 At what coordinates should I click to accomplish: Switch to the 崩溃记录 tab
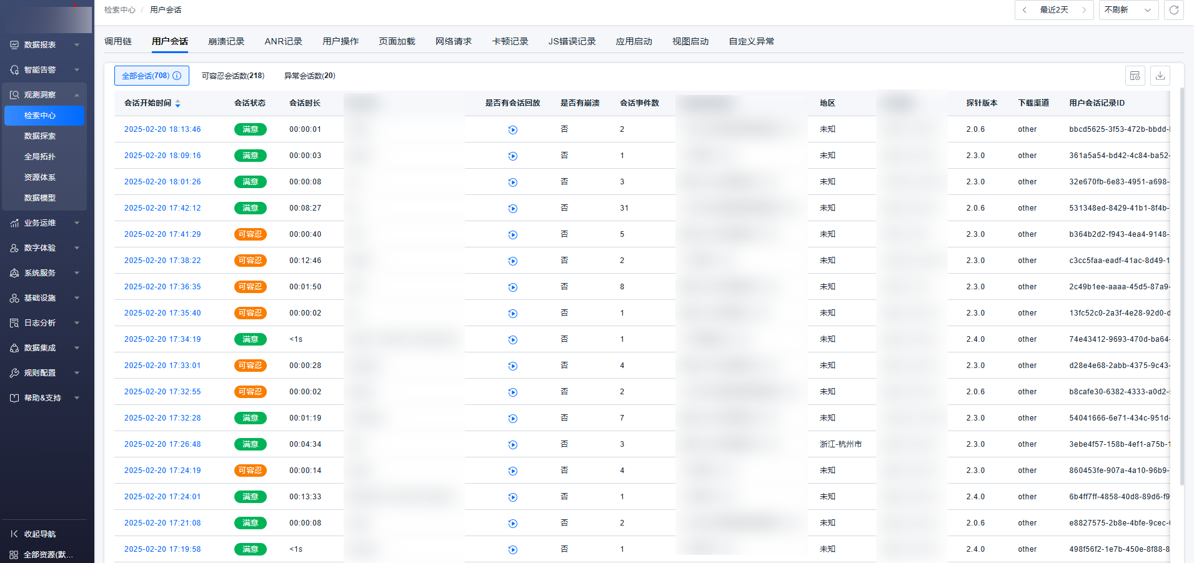[226, 41]
